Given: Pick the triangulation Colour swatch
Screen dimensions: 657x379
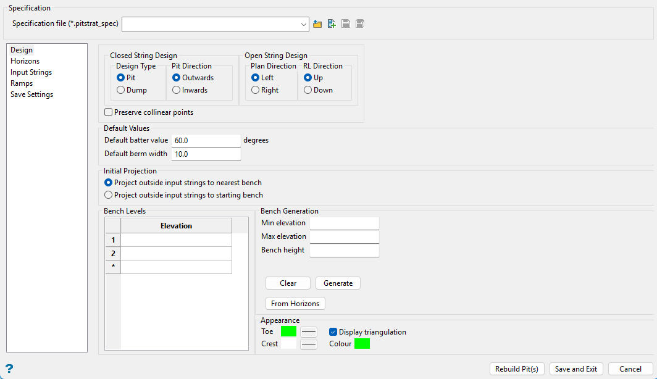Looking at the screenshot, I should tap(362, 344).
